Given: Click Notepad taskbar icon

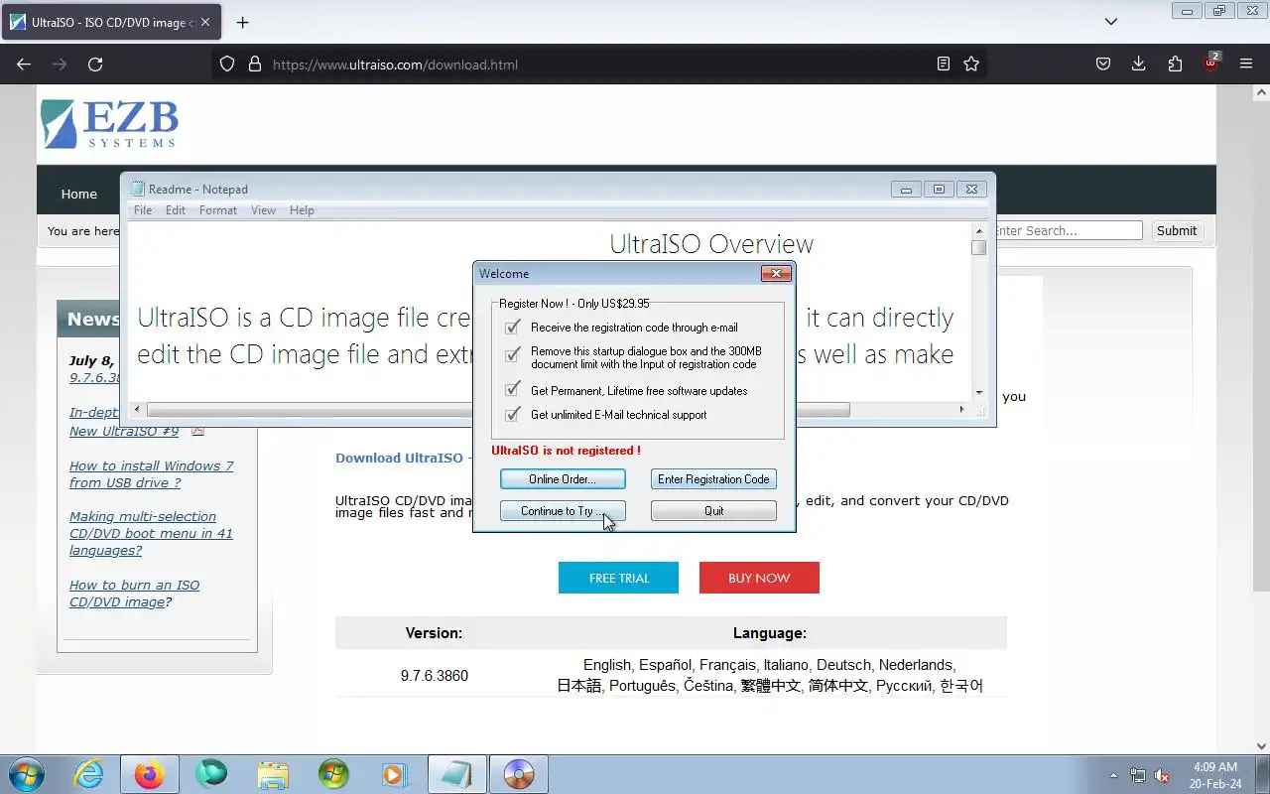Looking at the screenshot, I should [457, 774].
